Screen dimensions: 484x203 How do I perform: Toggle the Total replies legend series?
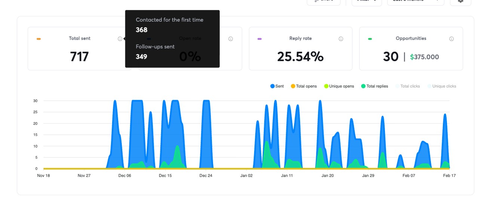pos(374,86)
